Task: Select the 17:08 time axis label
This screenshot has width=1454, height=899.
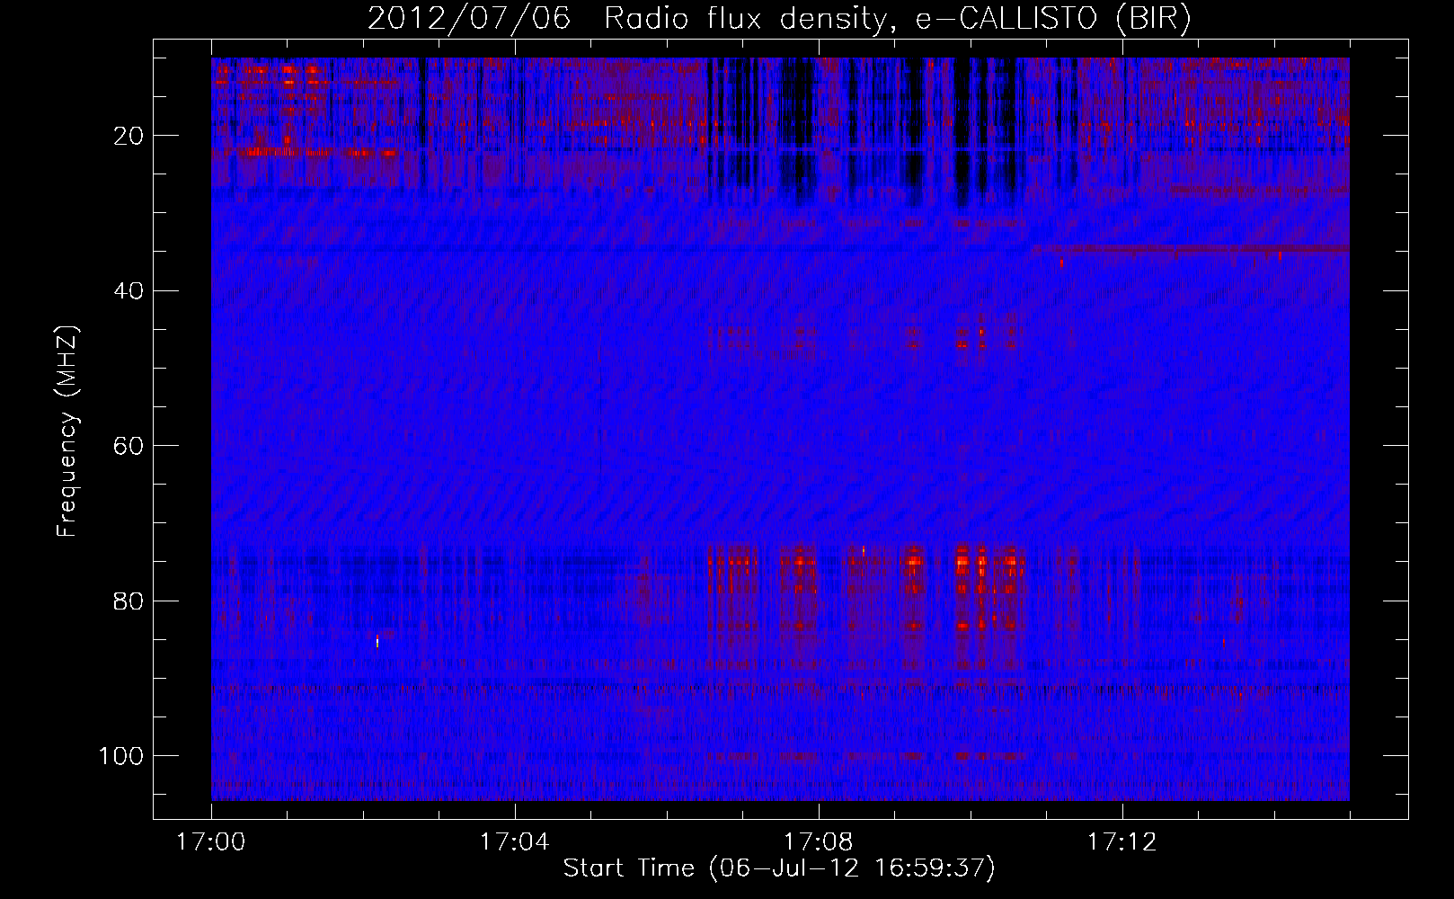Action: tap(818, 842)
